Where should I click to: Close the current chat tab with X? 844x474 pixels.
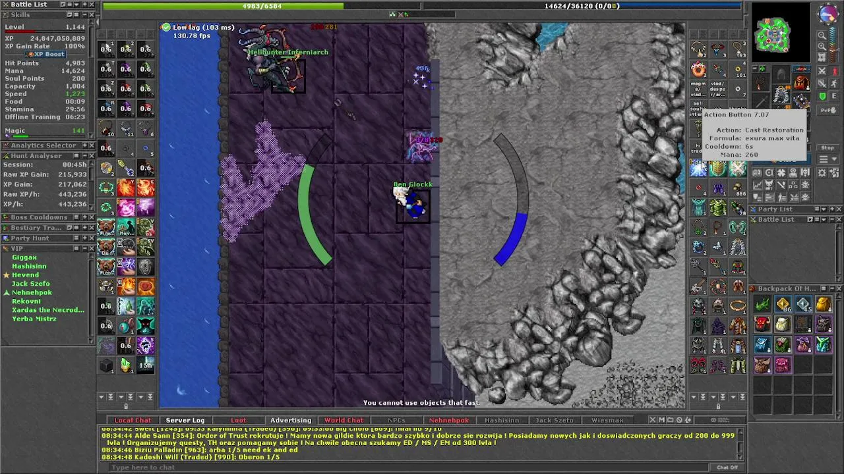coord(653,420)
